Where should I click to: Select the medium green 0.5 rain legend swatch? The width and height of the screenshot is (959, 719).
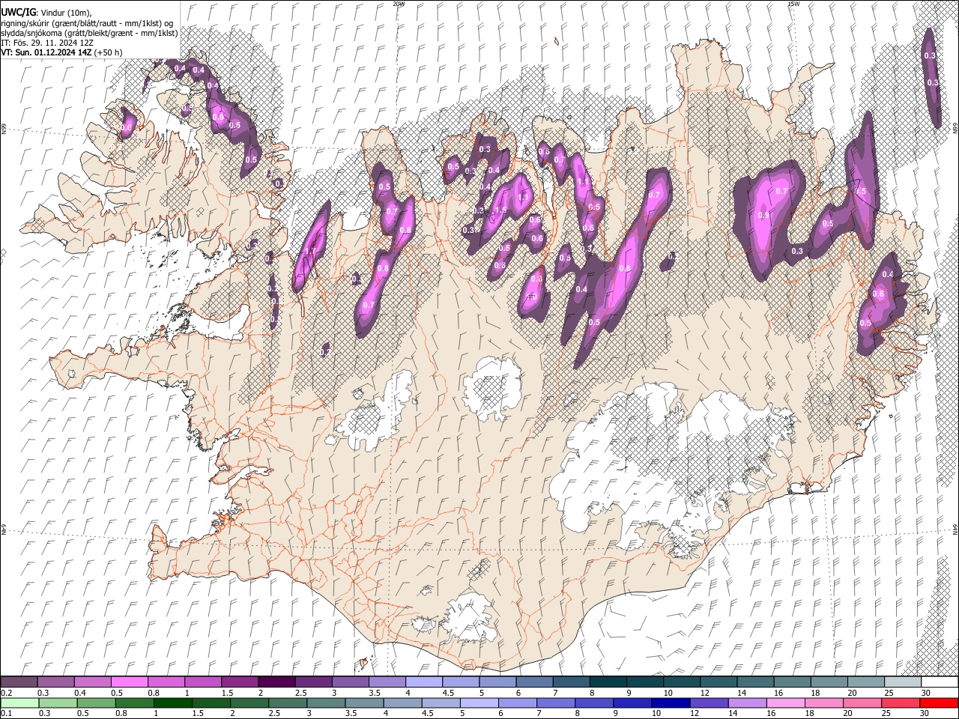(x=96, y=703)
